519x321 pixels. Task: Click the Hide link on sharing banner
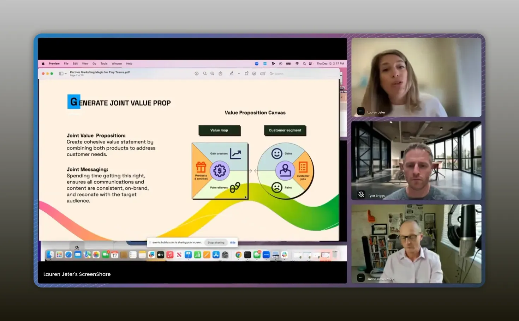(233, 242)
